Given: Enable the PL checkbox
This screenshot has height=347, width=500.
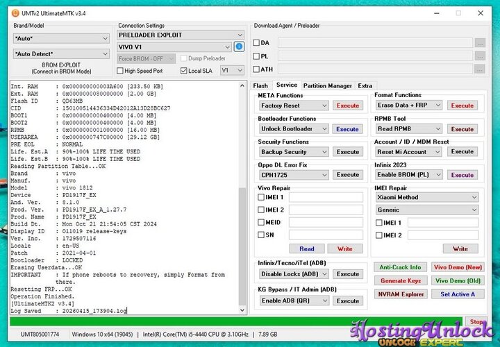Looking at the screenshot, I should pyautogui.click(x=256, y=56).
